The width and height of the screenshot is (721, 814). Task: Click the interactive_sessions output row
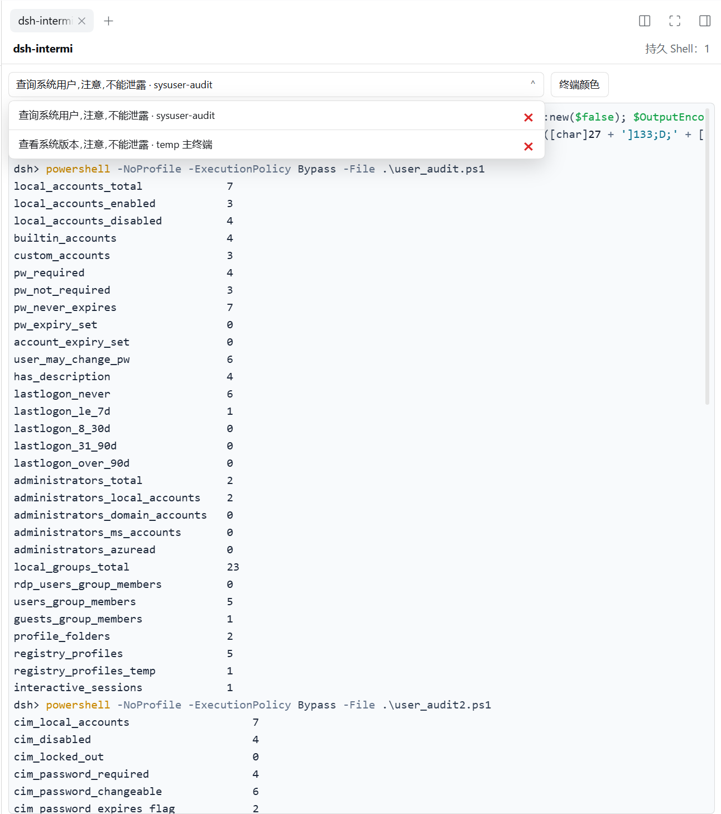pyautogui.click(x=123, y=687)
